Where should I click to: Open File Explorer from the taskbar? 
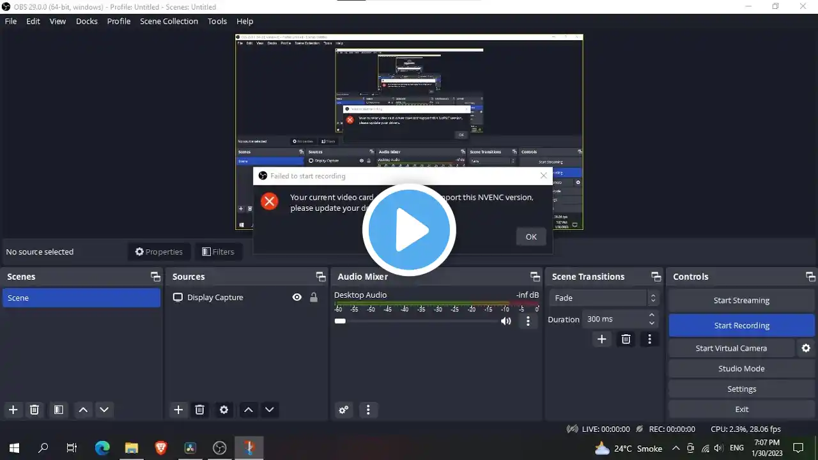click(x=132, y=448)
